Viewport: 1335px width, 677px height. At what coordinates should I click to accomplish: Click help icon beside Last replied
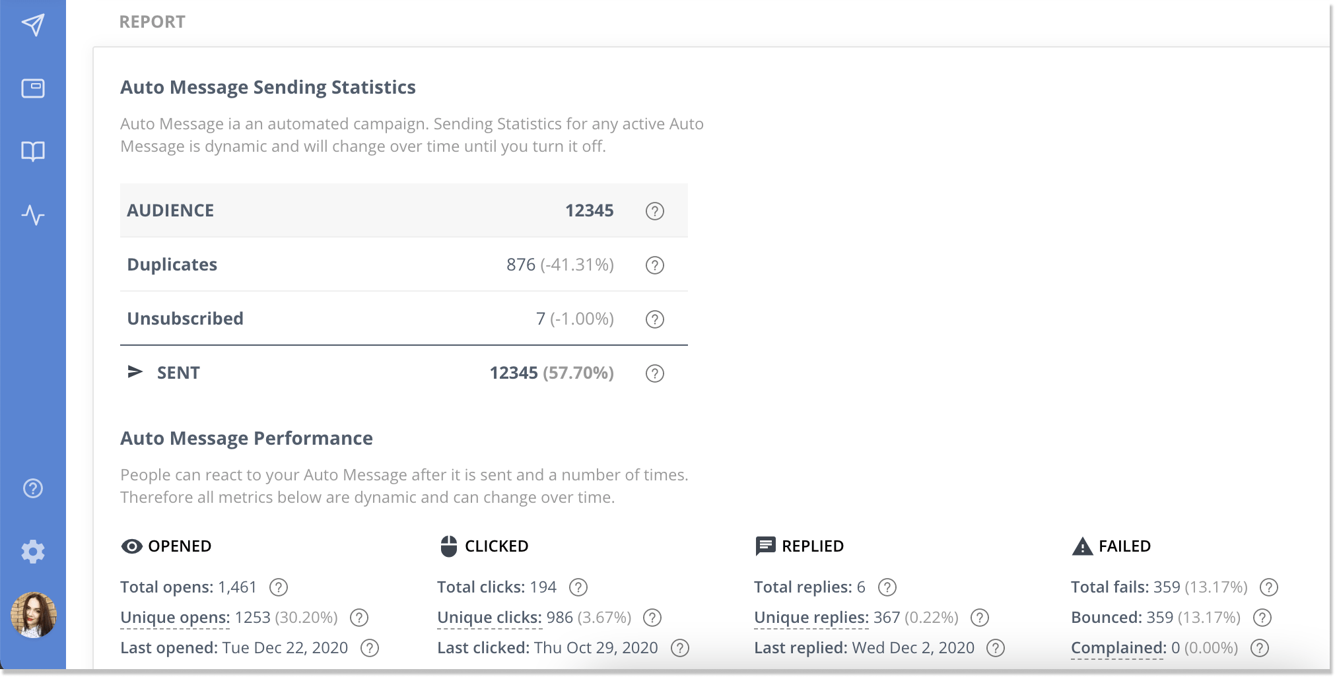point(996,648)
